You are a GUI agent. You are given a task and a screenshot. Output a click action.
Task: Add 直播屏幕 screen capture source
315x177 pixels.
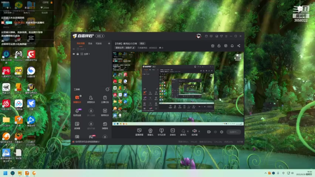139,132
